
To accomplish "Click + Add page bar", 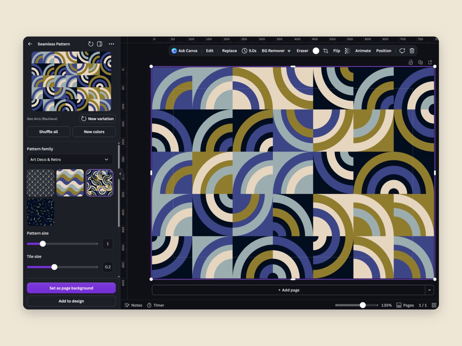I will click(289, 290).
